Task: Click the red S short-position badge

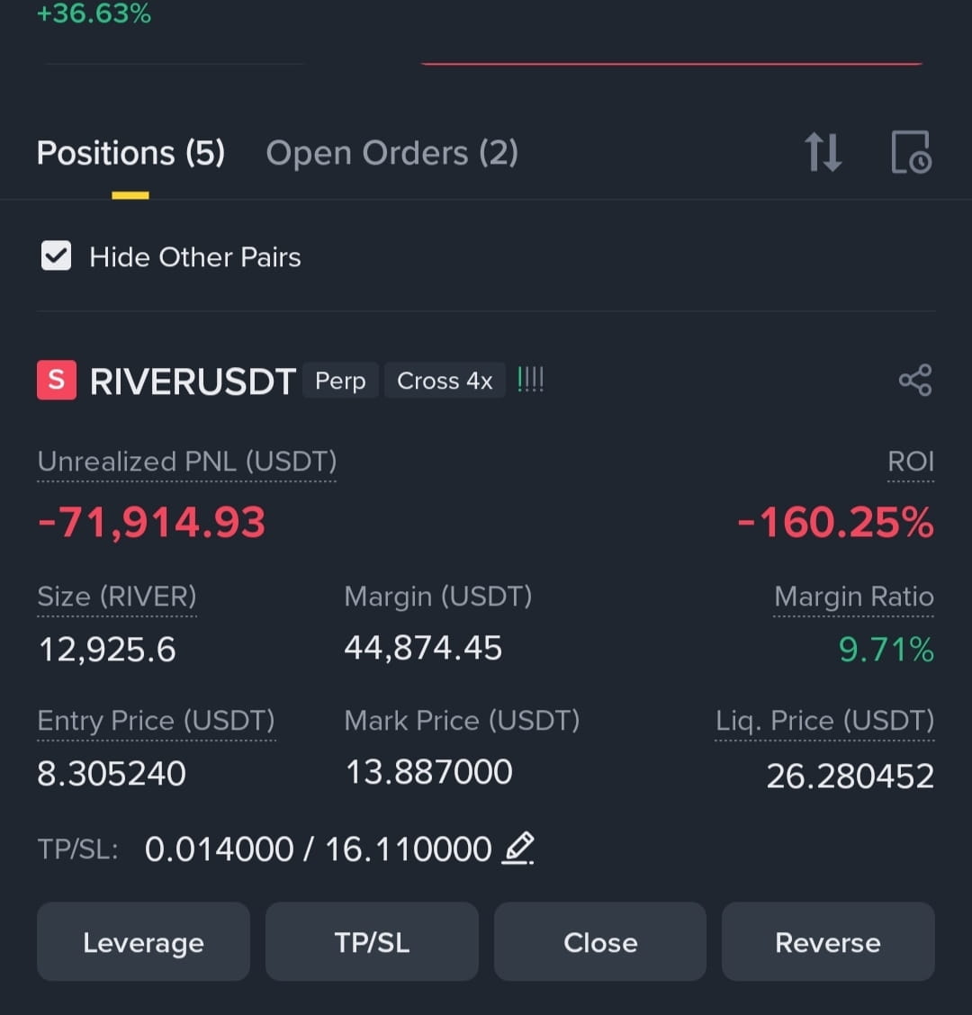Action: pos(56,380)
